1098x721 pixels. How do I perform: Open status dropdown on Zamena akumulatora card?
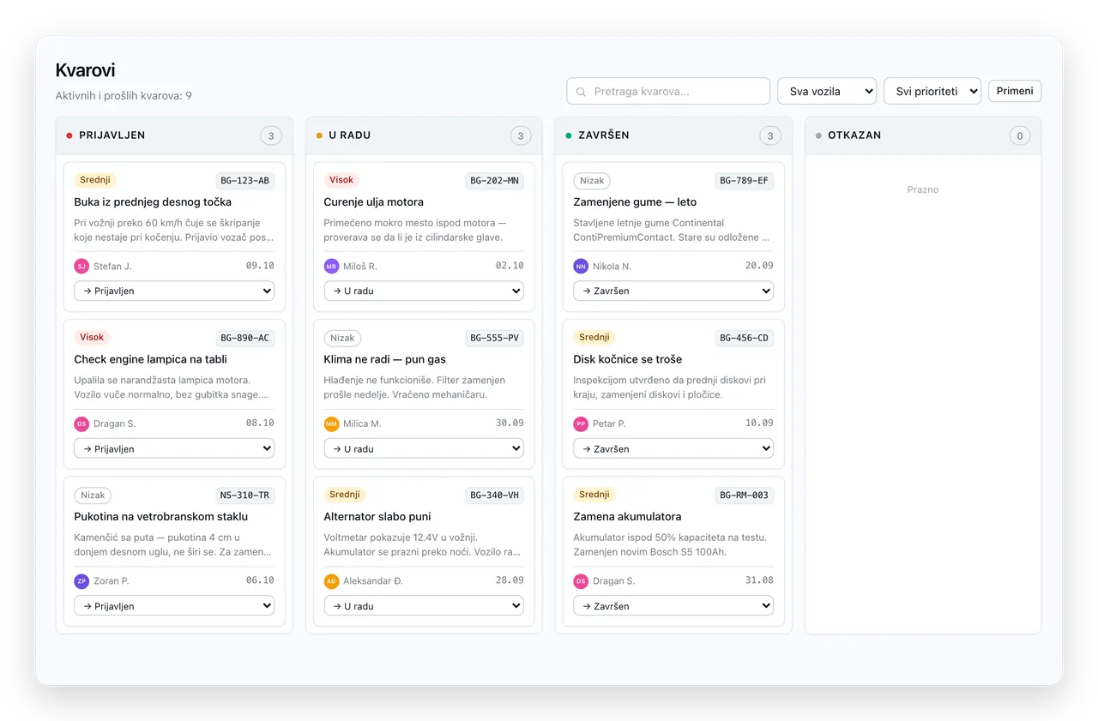tap(673, 606)
